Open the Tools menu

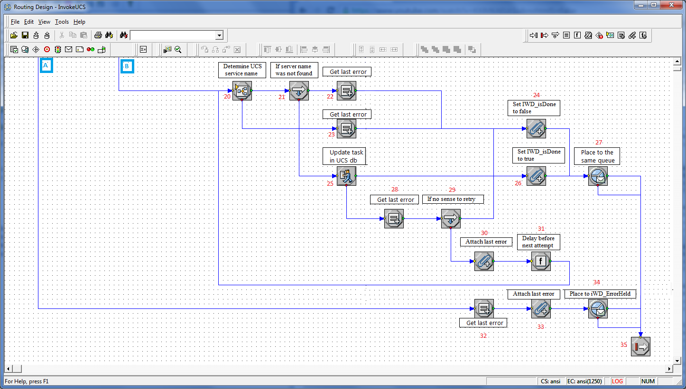pos(62,22)
